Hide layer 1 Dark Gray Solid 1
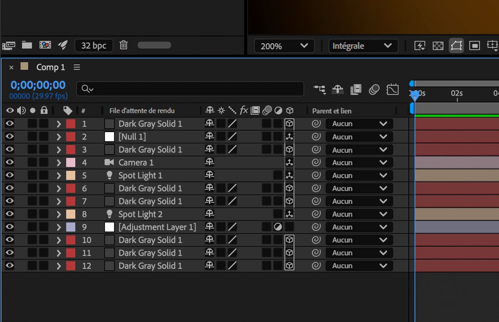Screen dimensions: 499x322 click(x=10, y=123)
